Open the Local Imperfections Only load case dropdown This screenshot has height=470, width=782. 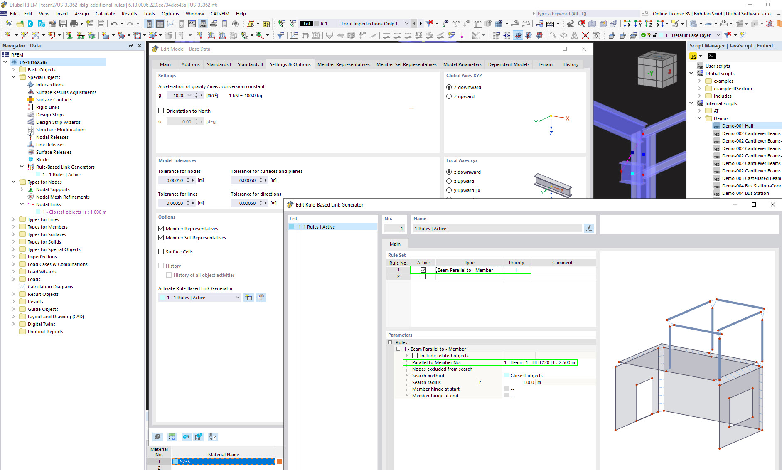click(407, 24)
